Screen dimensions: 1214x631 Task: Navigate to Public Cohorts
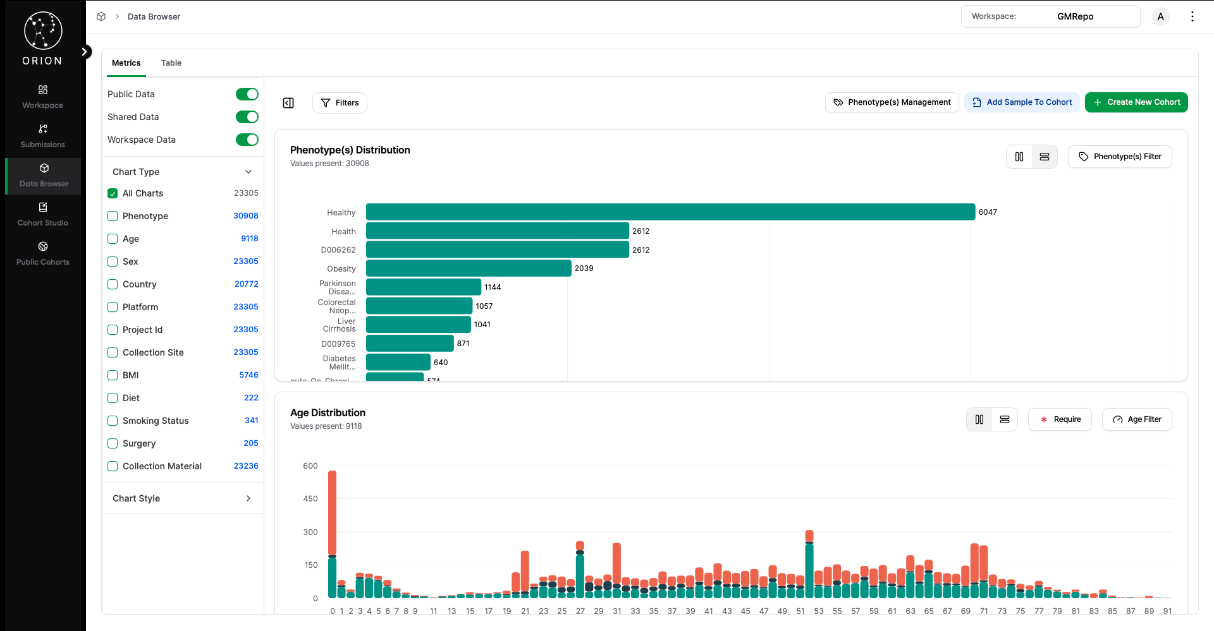[42, 253]
